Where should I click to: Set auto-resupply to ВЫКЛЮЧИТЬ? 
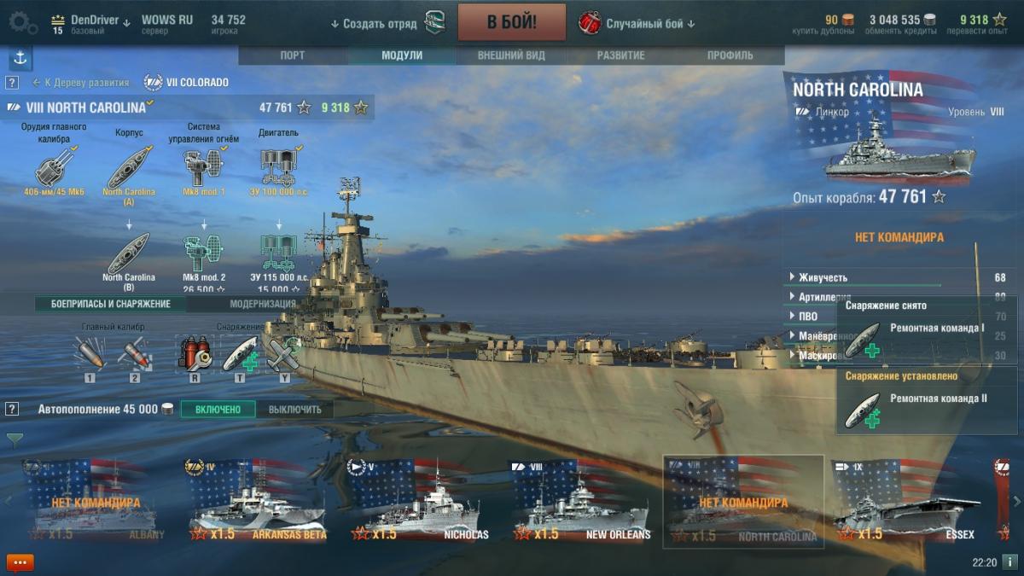(x=295, y=410)
